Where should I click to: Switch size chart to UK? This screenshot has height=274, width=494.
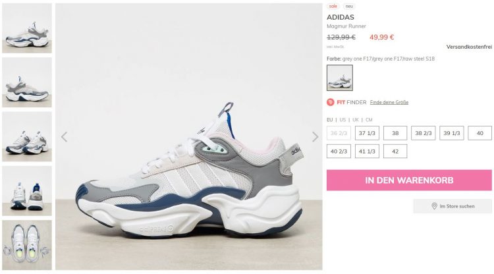click(356, 120)
